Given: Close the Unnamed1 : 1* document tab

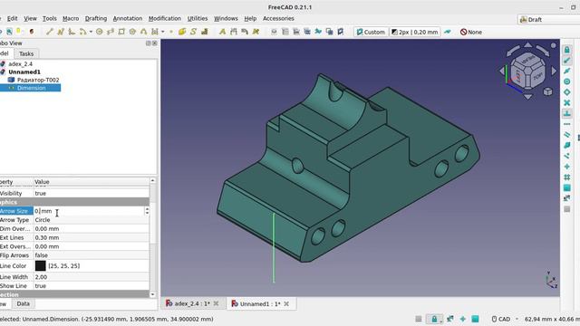Looking at the screenshot, I should pos(286,304).
